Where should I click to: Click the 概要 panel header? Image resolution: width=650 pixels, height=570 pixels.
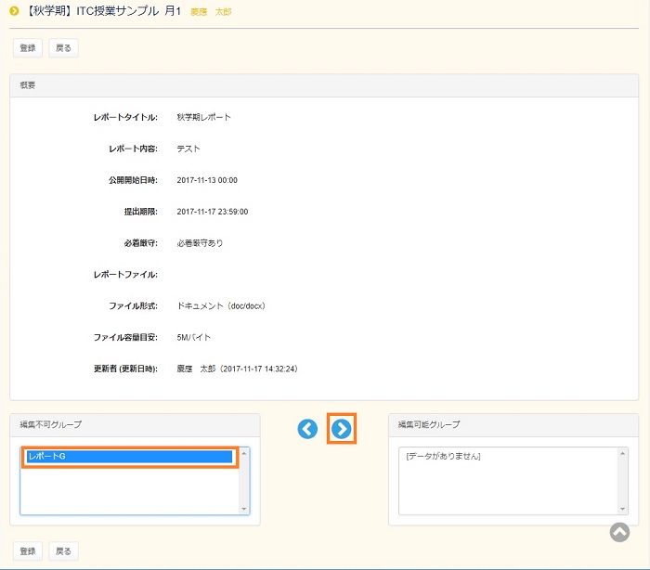(x=324, y=84)
